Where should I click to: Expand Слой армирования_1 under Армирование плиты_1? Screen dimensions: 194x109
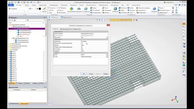[x=16, y=31]
